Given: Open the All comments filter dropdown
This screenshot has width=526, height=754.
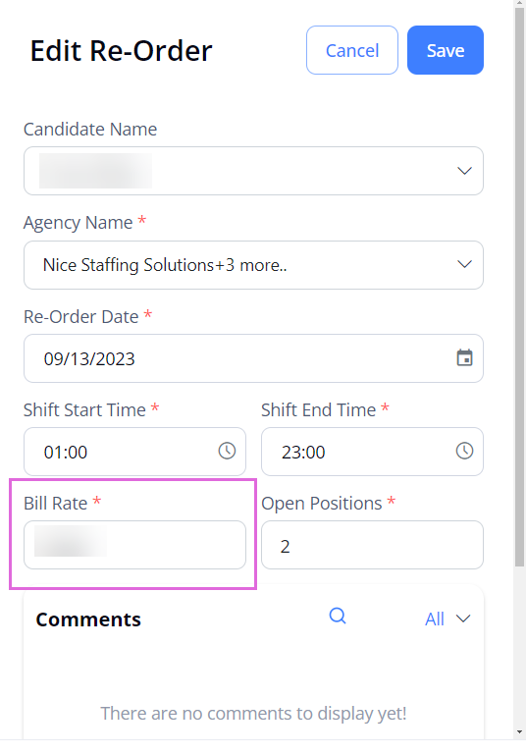Looking at the screenshot, I should 447,619.
